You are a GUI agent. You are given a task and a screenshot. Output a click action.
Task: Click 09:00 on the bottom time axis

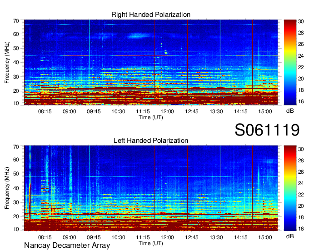70,237
